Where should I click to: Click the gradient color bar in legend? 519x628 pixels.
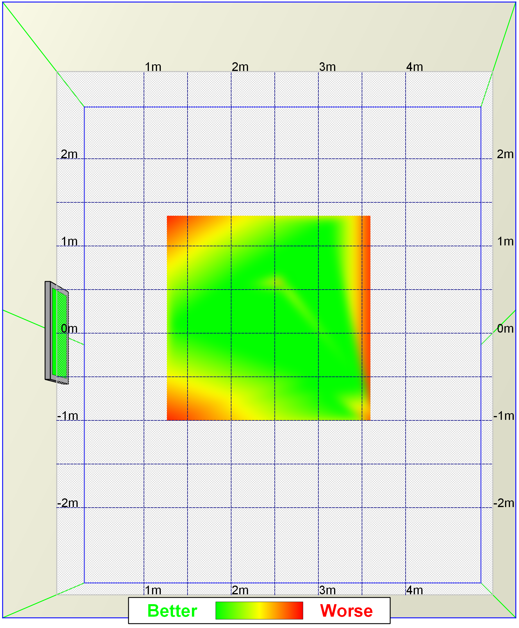[259, 610]
